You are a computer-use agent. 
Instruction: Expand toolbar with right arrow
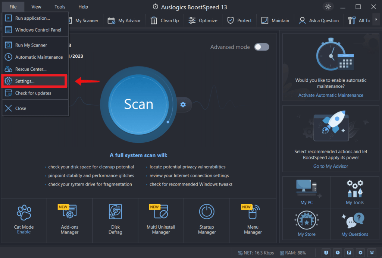click(x=376, y=20)
